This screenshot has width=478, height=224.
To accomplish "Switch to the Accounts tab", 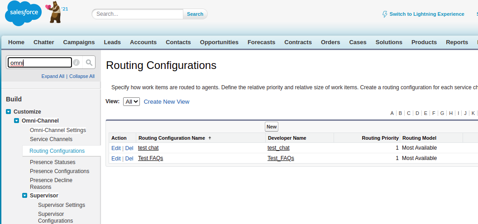I will (x=143, y=42).
